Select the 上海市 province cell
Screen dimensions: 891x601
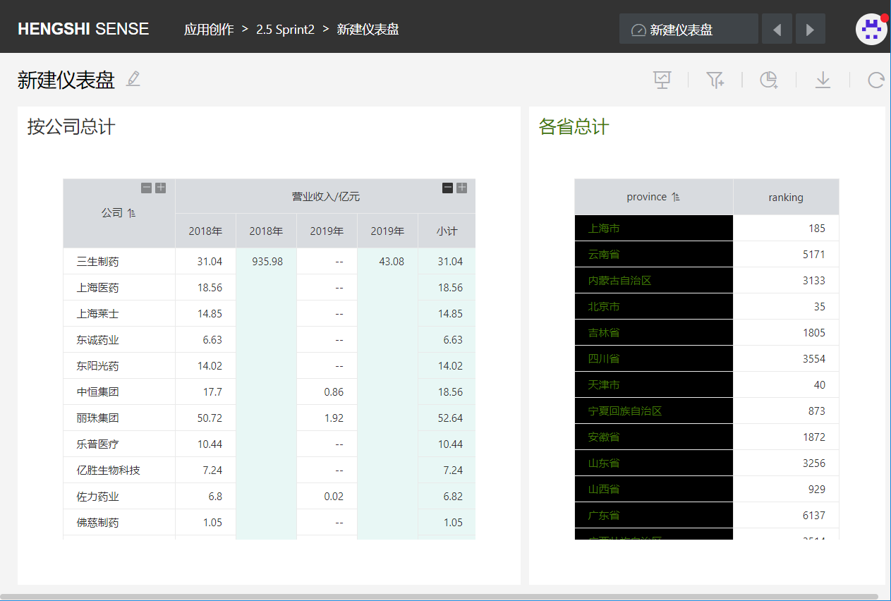click(x=654, y=228)
